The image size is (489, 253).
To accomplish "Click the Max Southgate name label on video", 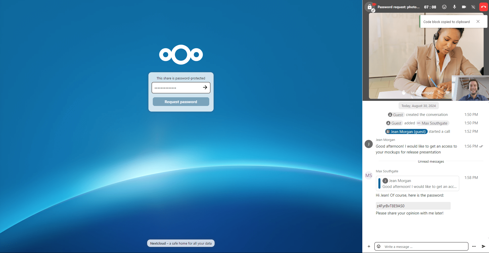I will coord(422,93).
